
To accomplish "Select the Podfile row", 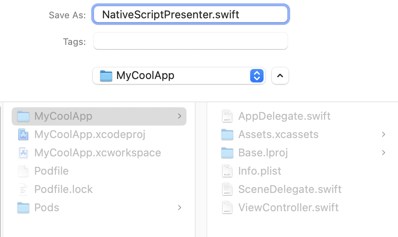I will coord(99,171).
